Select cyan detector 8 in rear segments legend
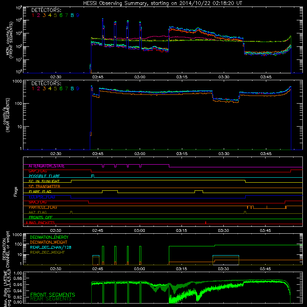Screen dimensions: 307x307 pyautogui.click(x=72, y=89)
